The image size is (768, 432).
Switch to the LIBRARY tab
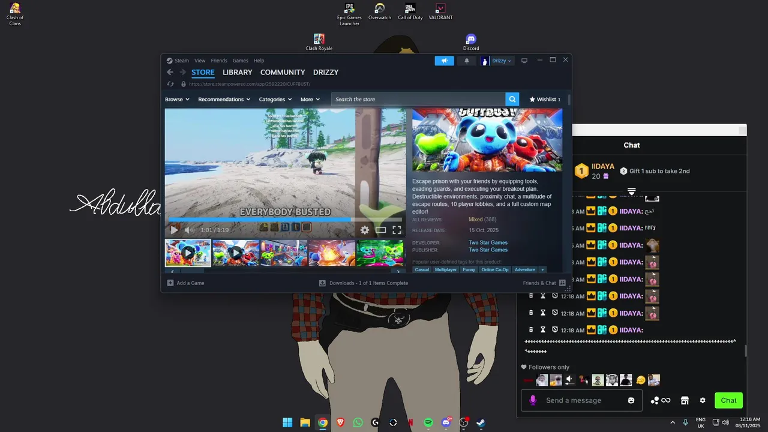238,72
